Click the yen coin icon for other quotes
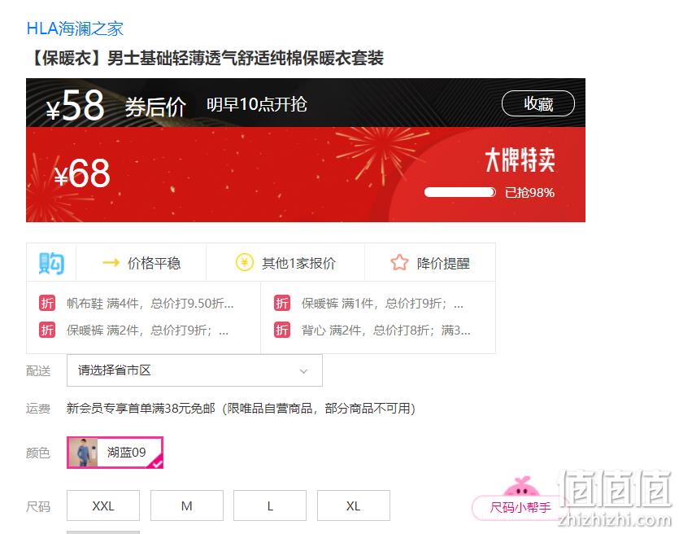Image resolution: width=679 pixels, height=534 pixels. tap(244, 263)
